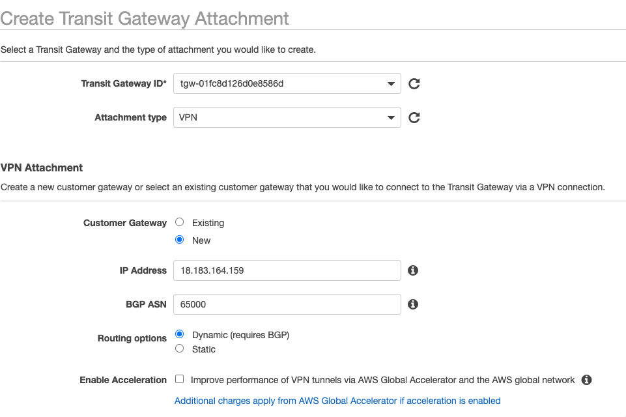Choose Dynamic (requires BGP) routing
626x417 pixels.
coord(180,334)
